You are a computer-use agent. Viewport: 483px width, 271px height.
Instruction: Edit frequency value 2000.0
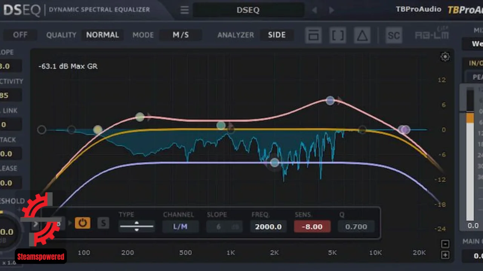click(268, 227)
